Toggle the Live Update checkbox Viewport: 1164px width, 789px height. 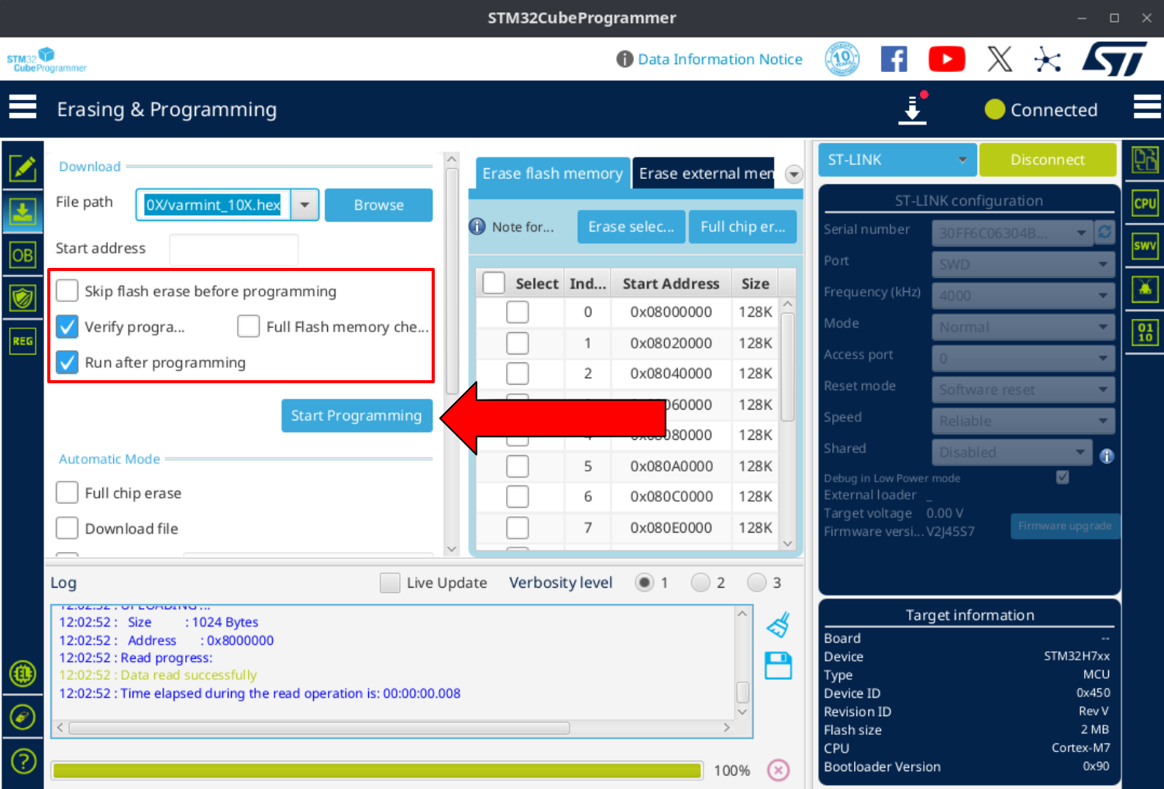(390, 583)
